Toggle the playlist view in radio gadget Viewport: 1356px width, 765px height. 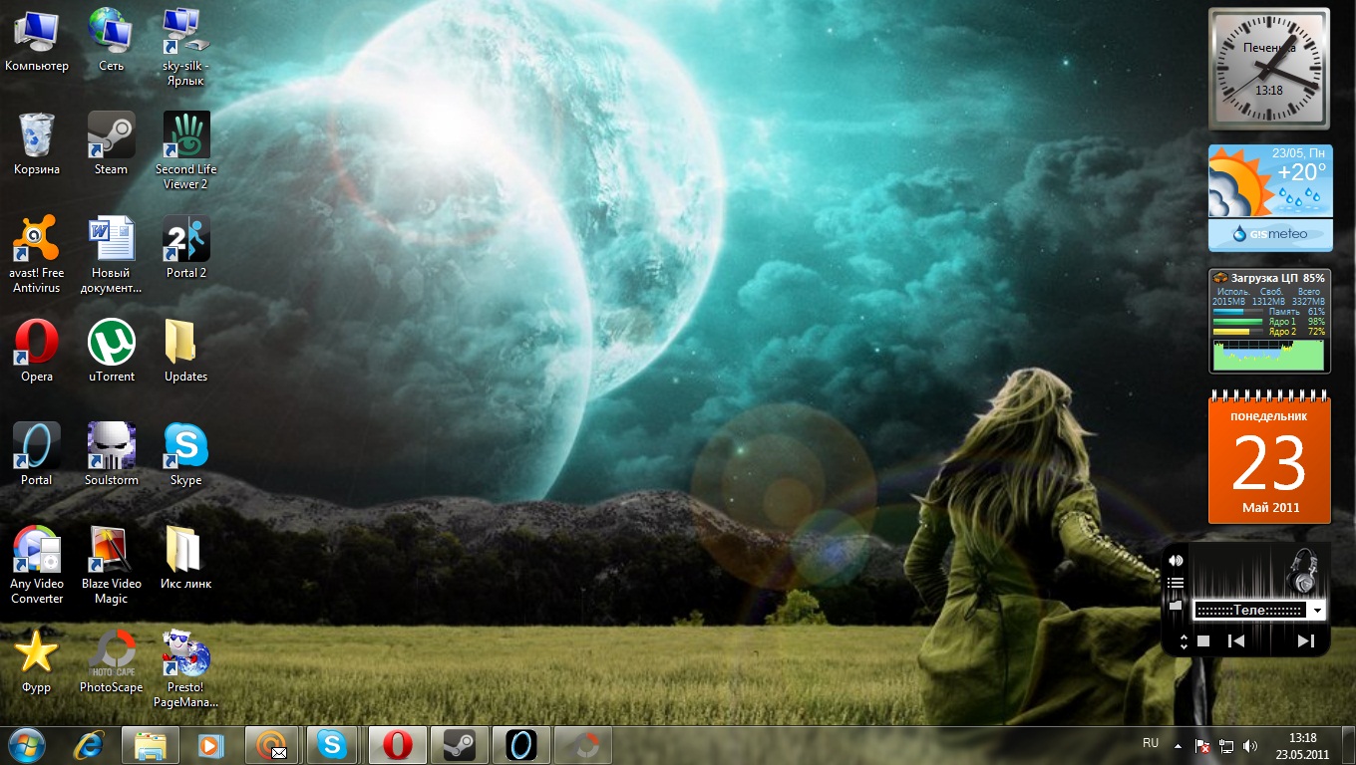tap(1176, 583)
